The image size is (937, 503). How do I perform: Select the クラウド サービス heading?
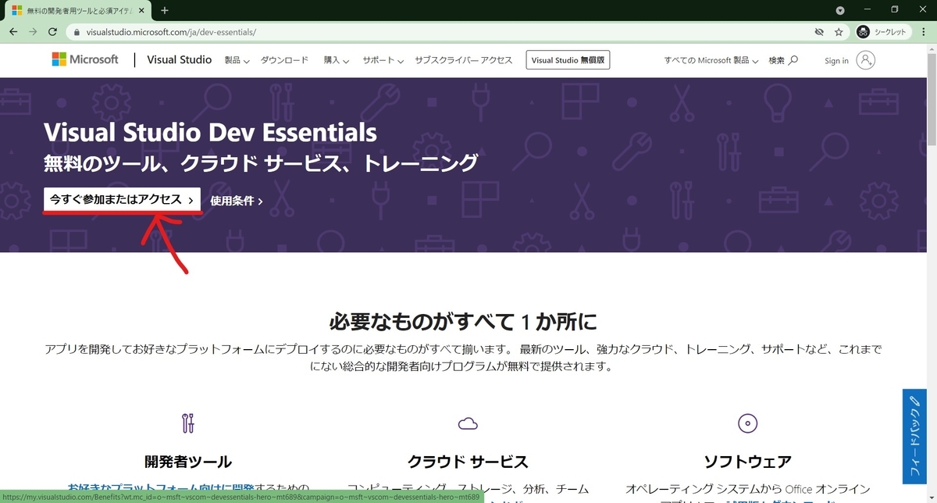click(468, 461)
